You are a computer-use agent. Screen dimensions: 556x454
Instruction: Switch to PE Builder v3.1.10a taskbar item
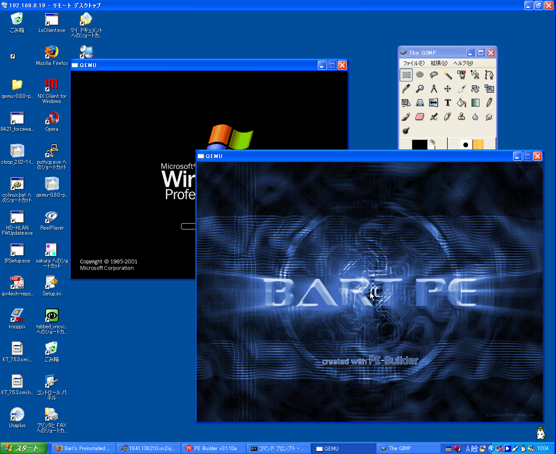click(x=214, y=448)
